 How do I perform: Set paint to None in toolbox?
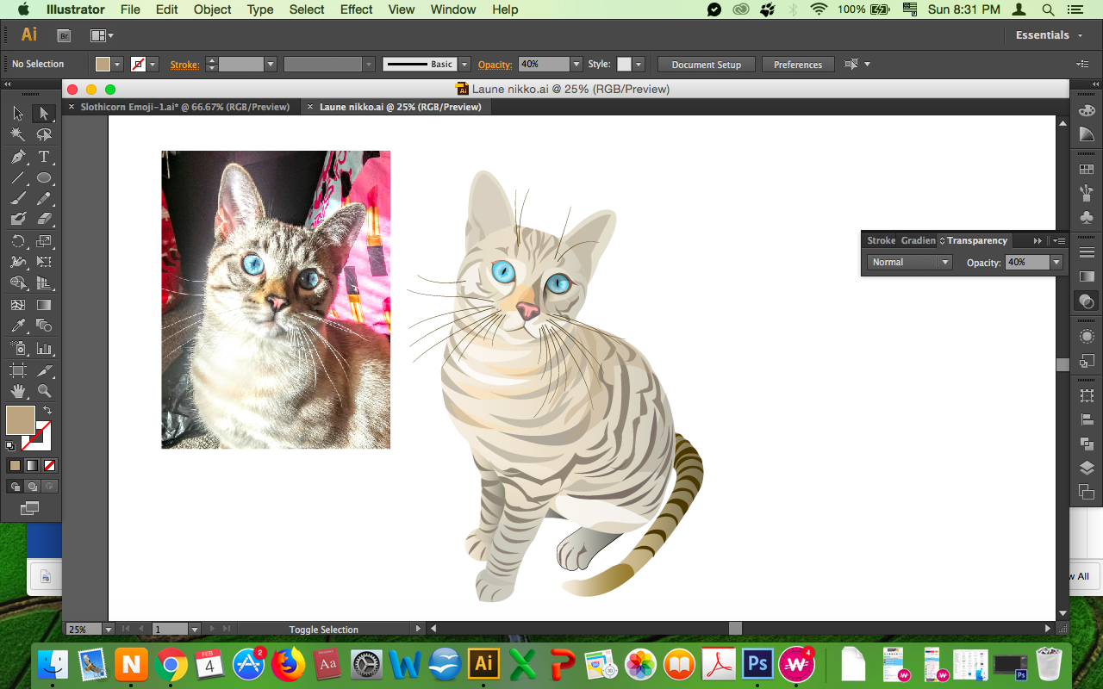coord(50,465)
